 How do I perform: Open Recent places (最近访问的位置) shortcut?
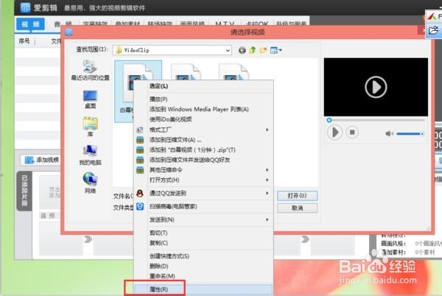[90, 71]
